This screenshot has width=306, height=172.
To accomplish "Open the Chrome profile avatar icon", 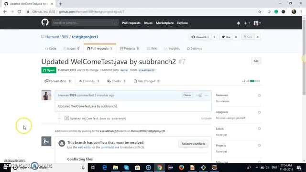I will [x=294, y=11].
